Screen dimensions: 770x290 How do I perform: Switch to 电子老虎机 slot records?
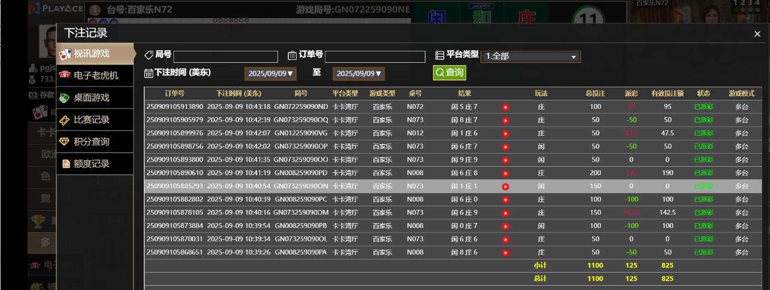pyautogui.click(x=95, y=76)
